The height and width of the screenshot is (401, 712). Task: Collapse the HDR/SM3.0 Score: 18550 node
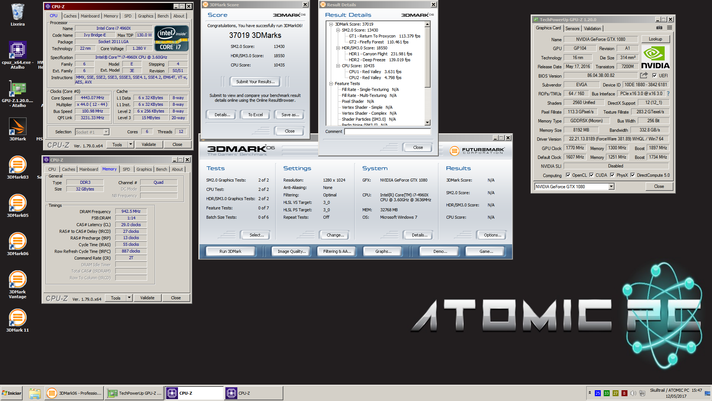[338, 48]
